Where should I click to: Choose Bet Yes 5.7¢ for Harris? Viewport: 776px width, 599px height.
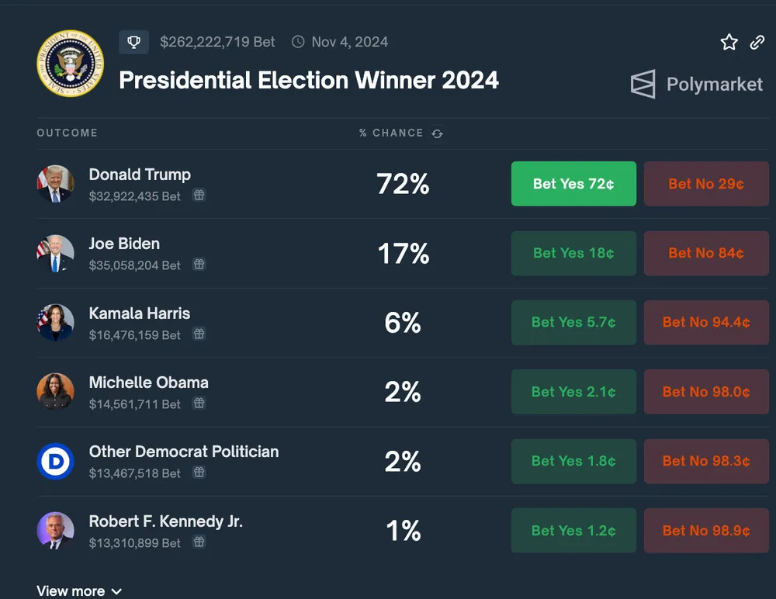pos(573,322)
